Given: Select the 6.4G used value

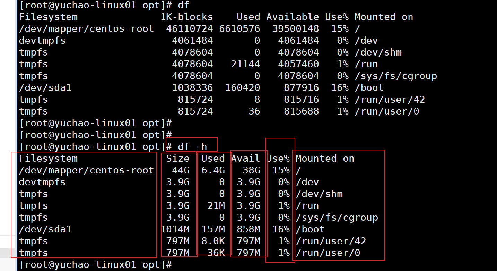Looking at the screenshot, I should 213,170.
